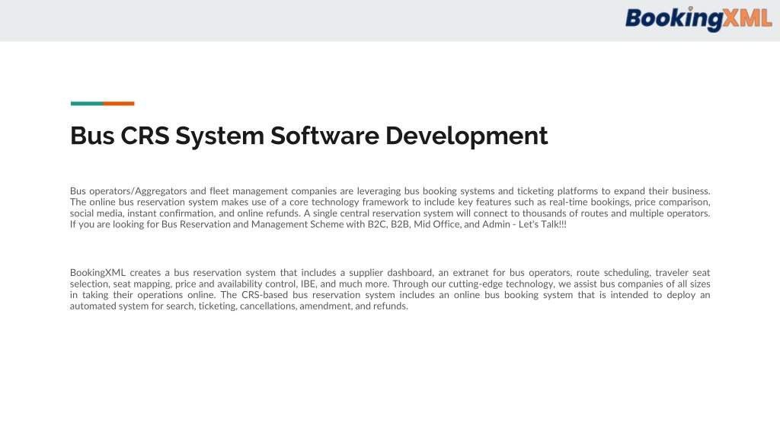
Task: Click the heading 'Bus CRS System Software Development'
Action: click(x=309, y=136)
